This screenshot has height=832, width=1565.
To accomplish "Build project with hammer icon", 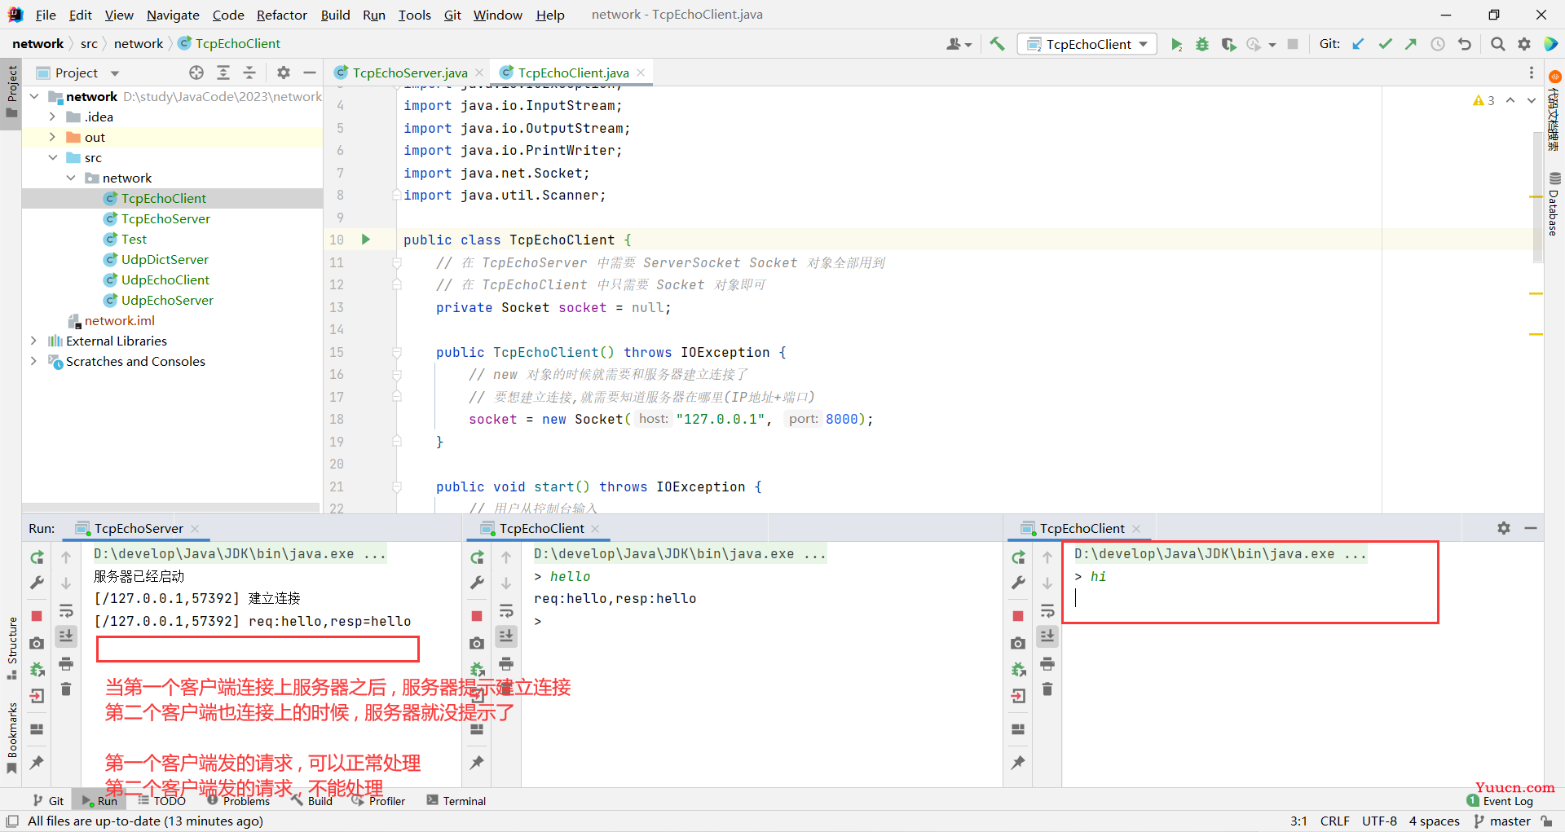I will pos(997,44).
